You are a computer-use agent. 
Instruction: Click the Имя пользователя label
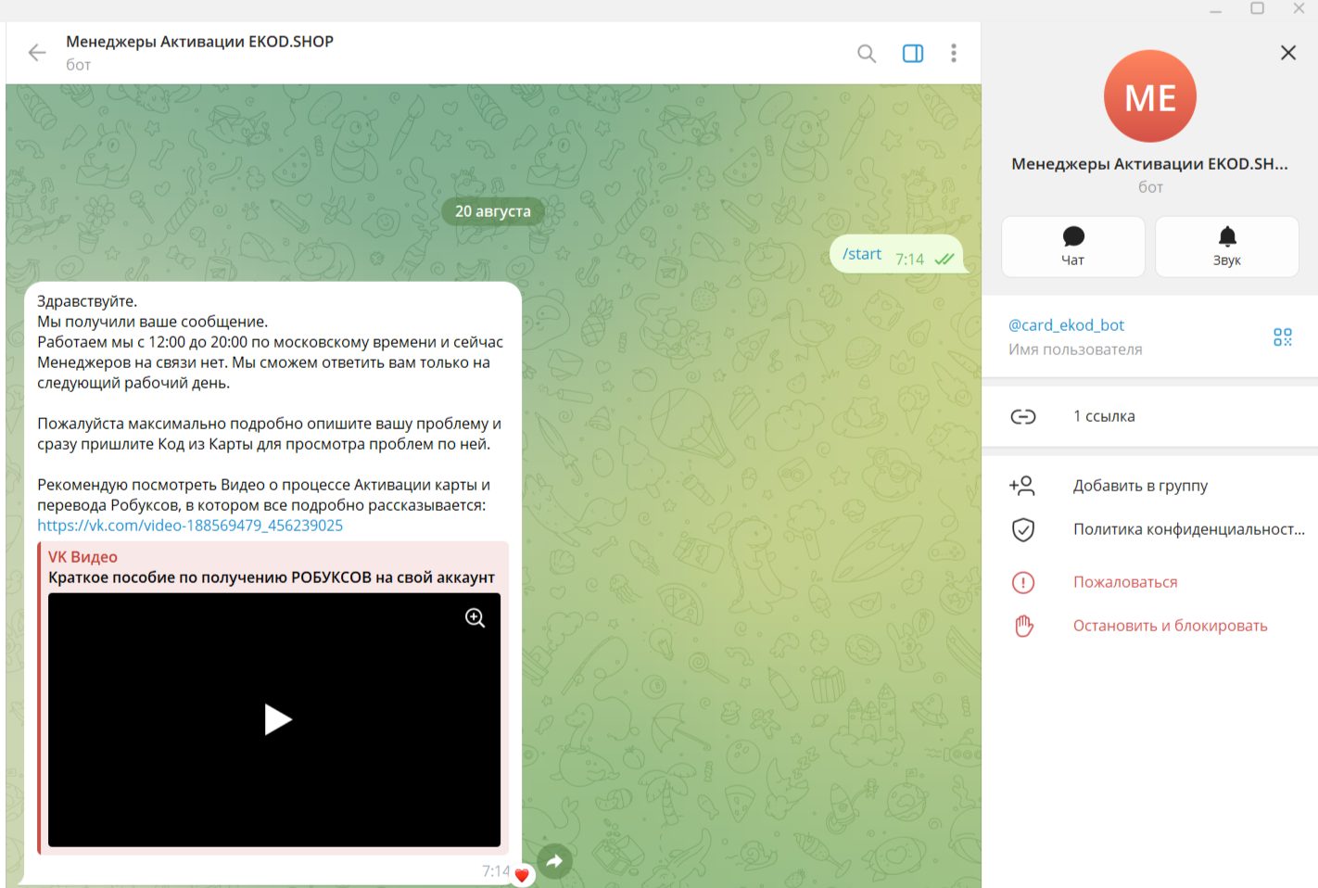pos(1075,349)
